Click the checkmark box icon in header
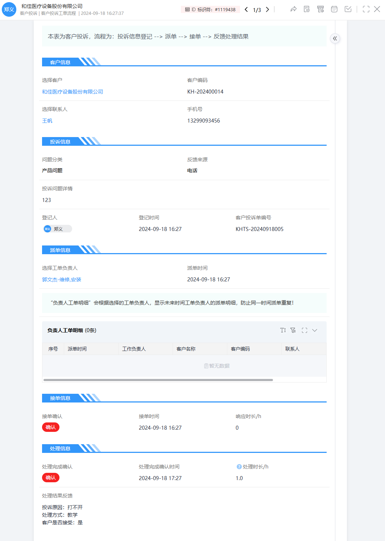Screen dimensions: 385x541 348,9
